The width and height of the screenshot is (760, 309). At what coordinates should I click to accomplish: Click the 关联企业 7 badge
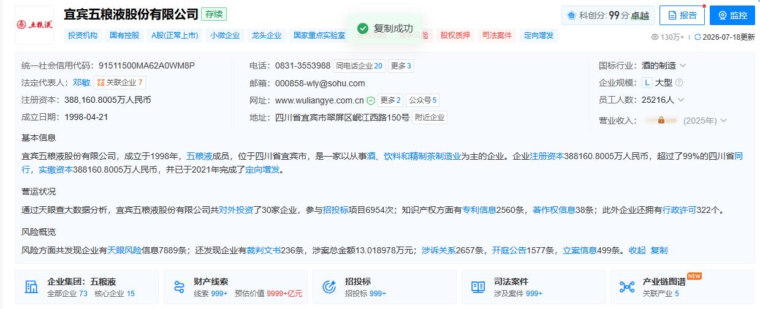point(120,83)
